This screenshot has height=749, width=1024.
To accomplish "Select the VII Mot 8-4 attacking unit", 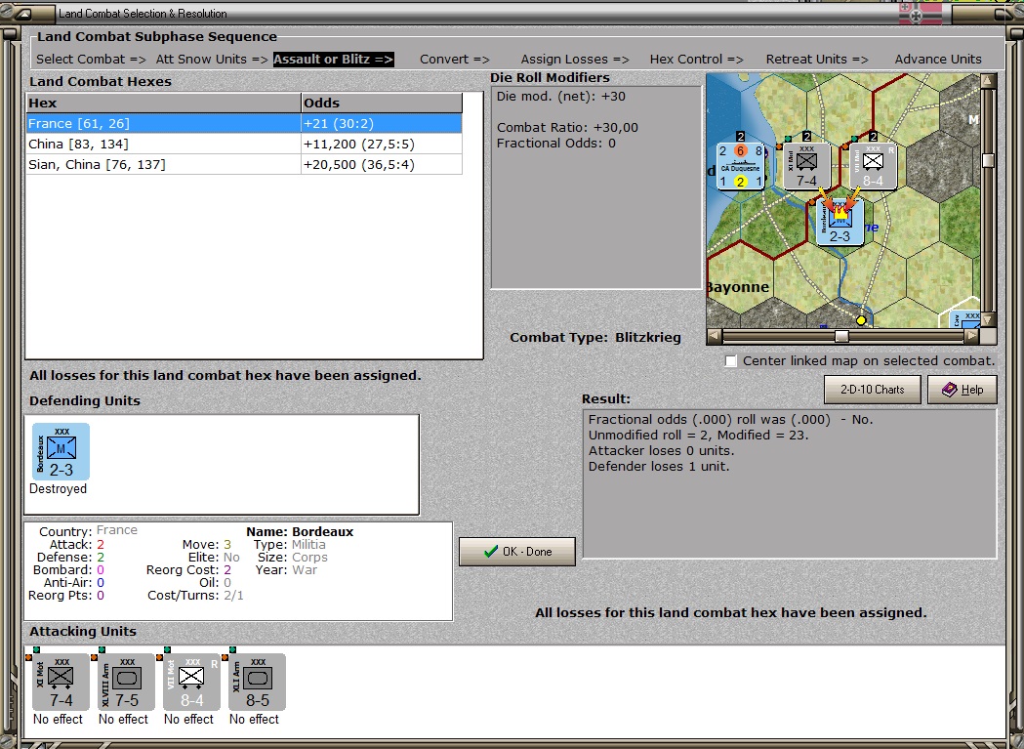I will click(x=191, y=682).
